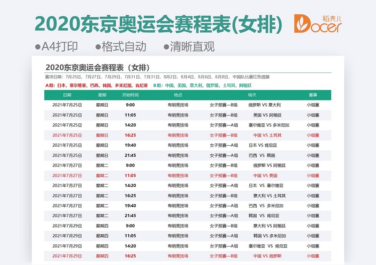Viewport: 376px width, 265px height.
Task: Click the bullet icon before A4打印
Action: click(x=37, y=47)
